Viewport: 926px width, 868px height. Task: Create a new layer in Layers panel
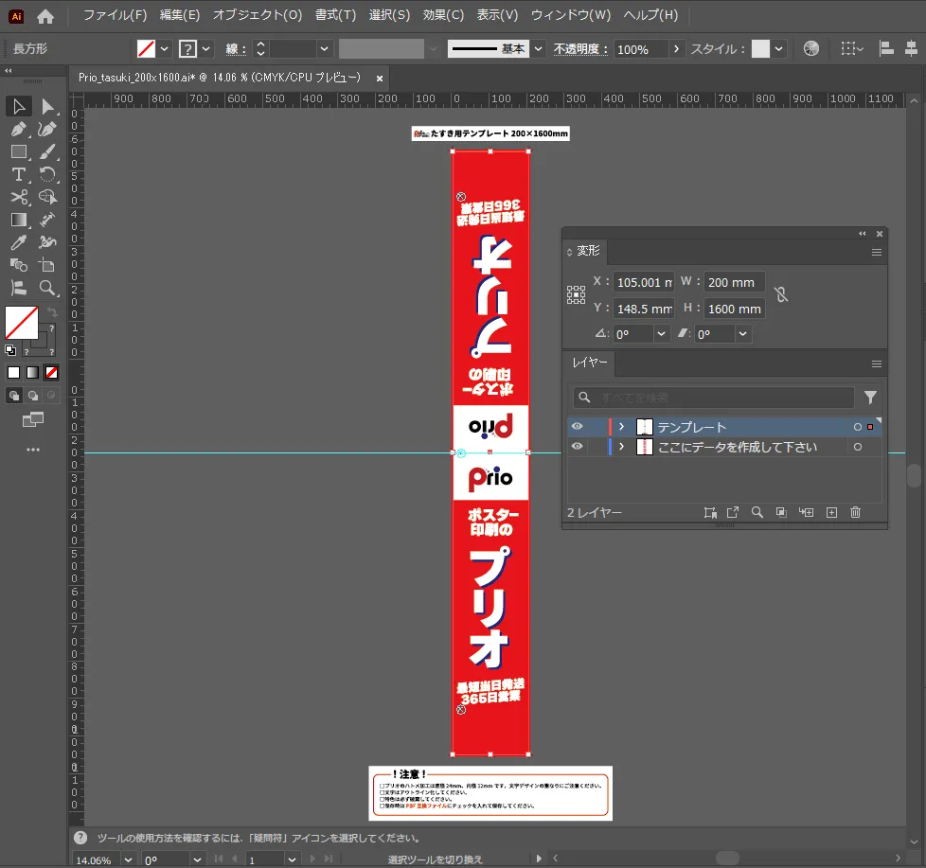(x=831, y=512)
